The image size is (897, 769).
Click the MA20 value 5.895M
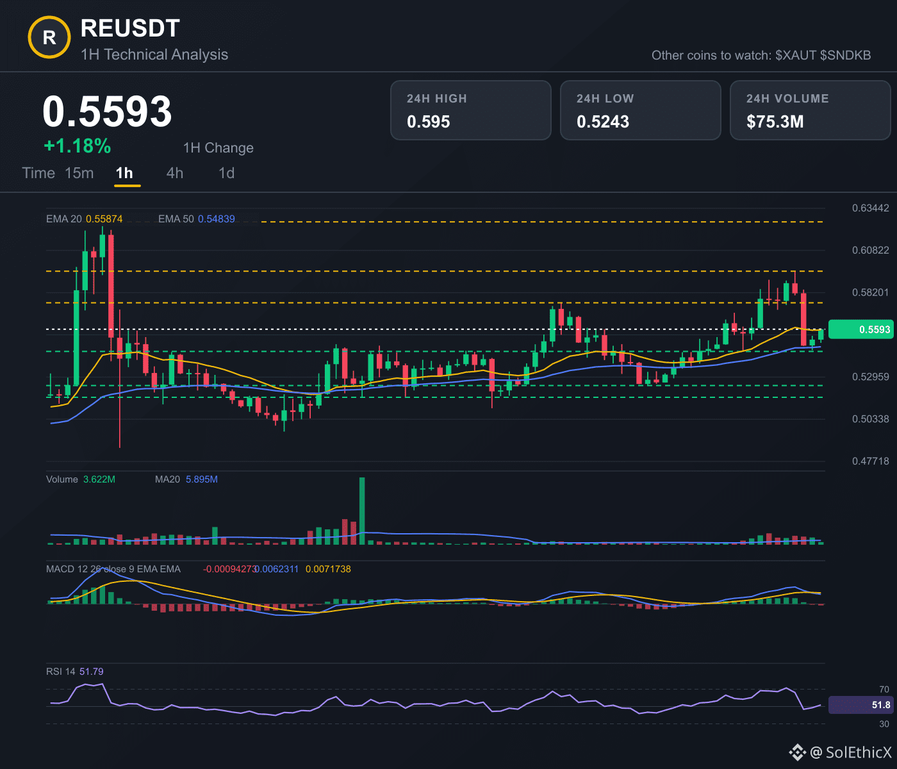(x=202, y=479)
